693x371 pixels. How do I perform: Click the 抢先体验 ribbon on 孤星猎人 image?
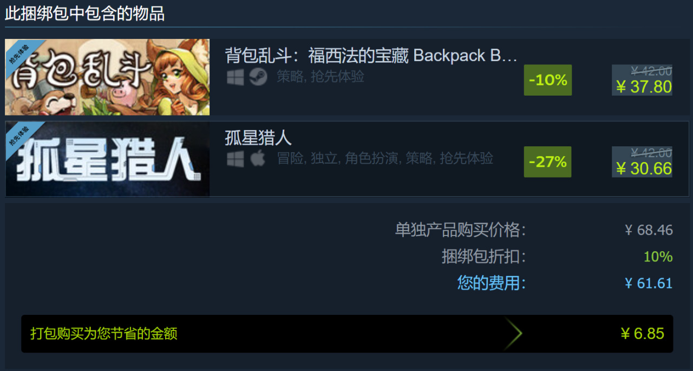coord(19,135)
